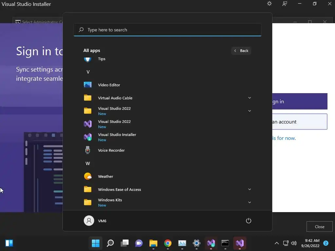Open Widgets panel icon on the taskbar

(x=9, y=243)
